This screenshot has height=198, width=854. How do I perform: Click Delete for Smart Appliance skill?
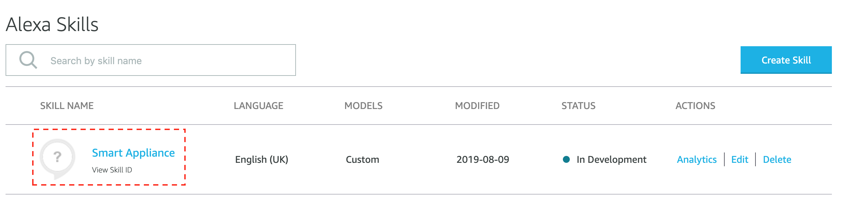click(777, 159)
